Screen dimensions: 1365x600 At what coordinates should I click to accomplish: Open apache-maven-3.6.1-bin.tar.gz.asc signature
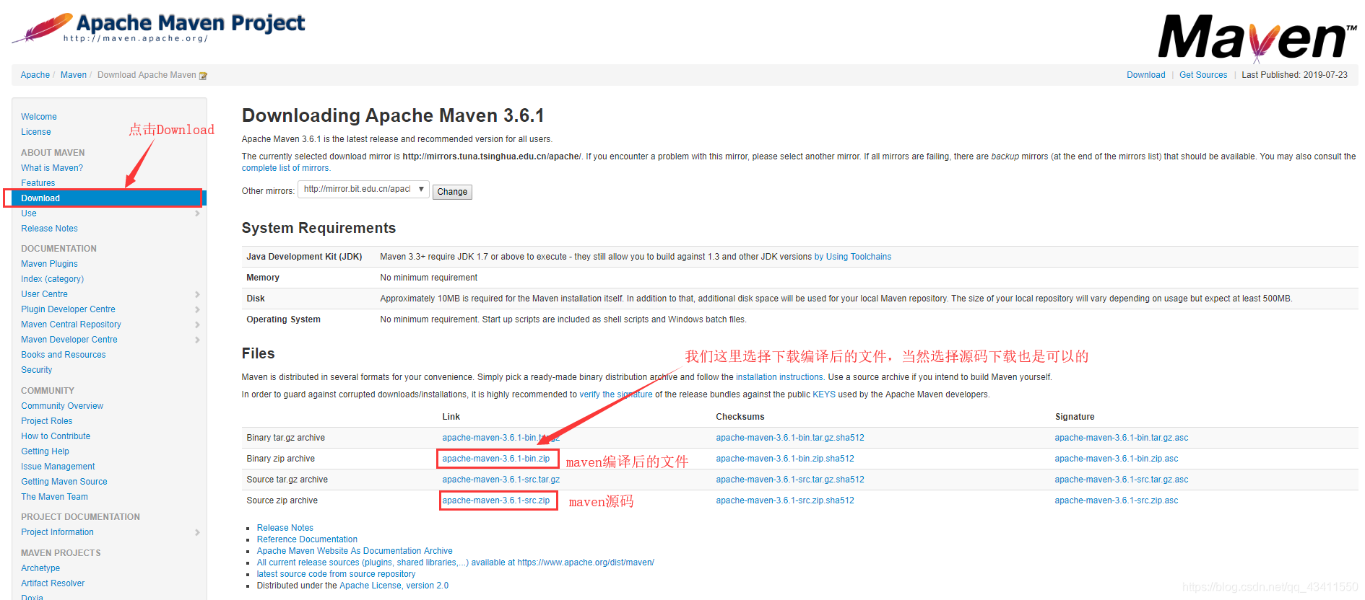pos(1122,438)
